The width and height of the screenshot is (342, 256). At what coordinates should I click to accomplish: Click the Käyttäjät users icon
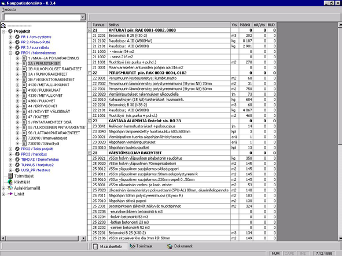(x=10, y=182)
